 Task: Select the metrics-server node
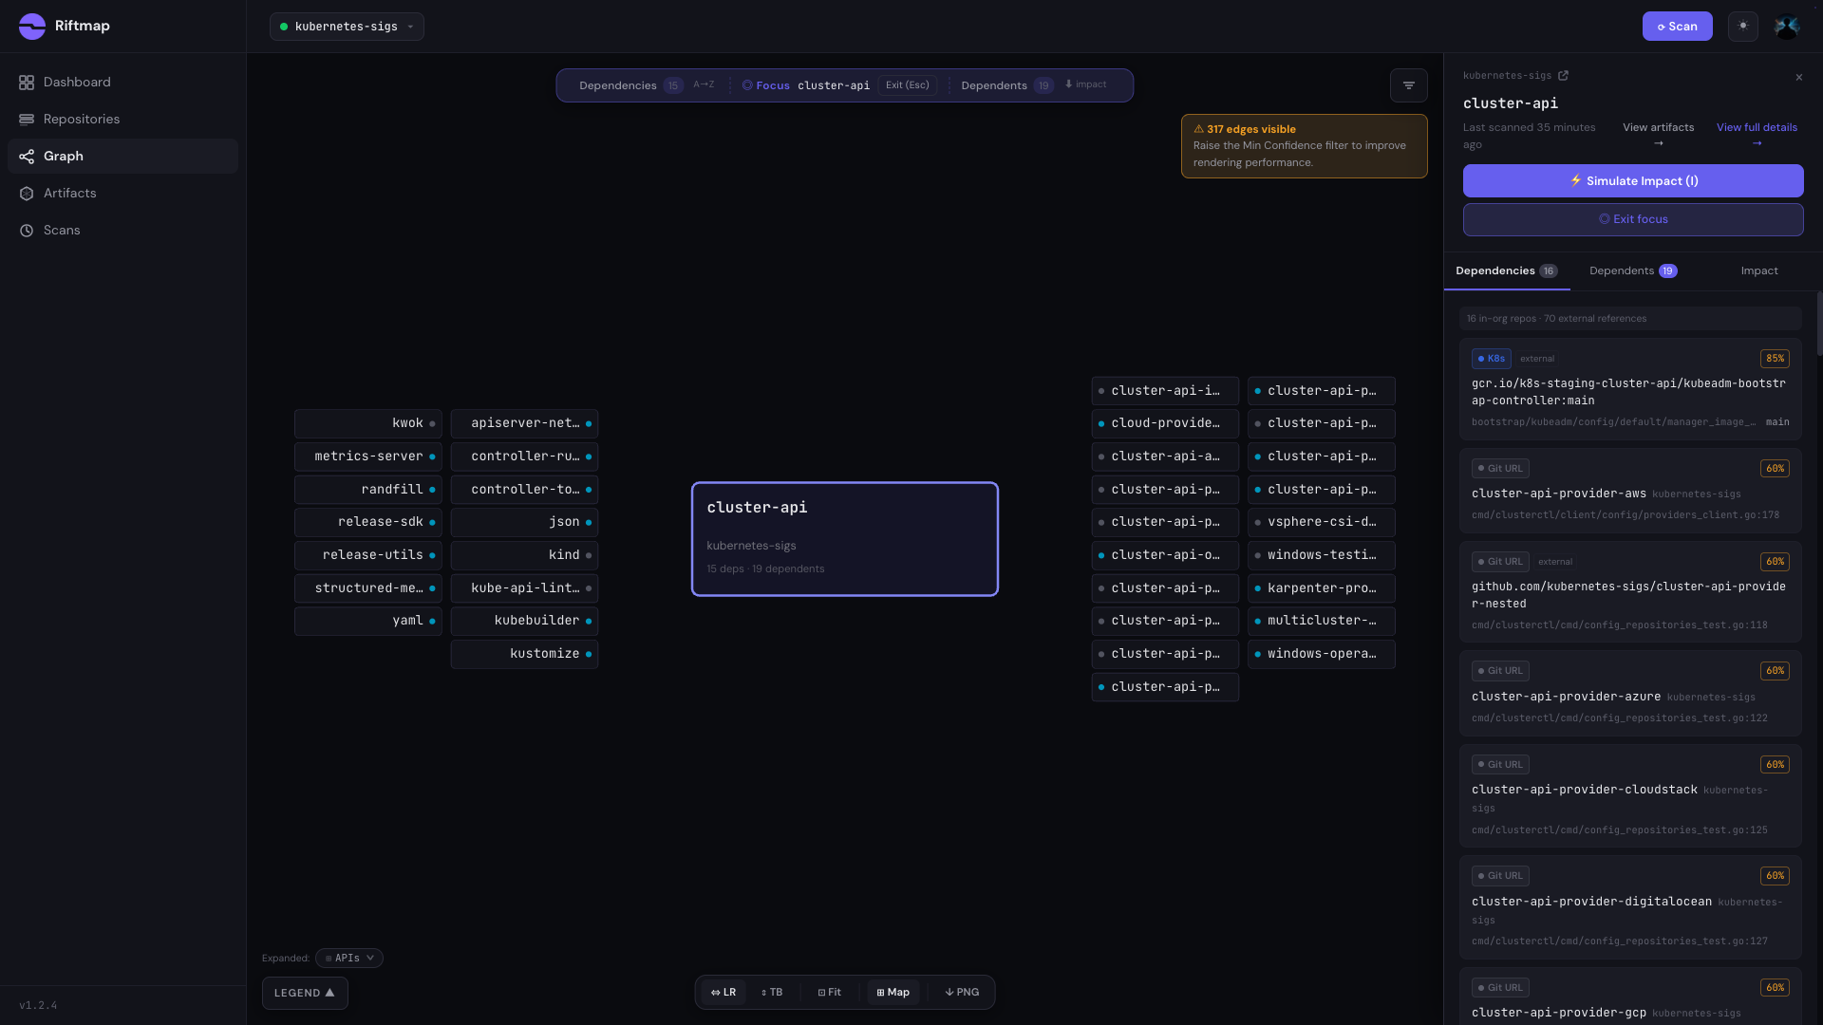click(x=368, y=457)
